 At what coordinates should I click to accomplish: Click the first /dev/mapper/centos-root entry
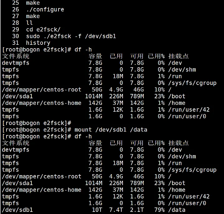coord(41,90)
